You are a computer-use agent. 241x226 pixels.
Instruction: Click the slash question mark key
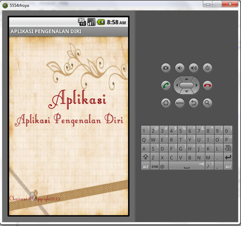click(x=210, y=166)
